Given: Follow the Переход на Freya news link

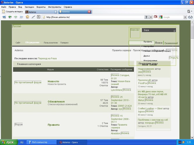Looking at the screenshot, I should pyautogui.click(x=47, y=59).
